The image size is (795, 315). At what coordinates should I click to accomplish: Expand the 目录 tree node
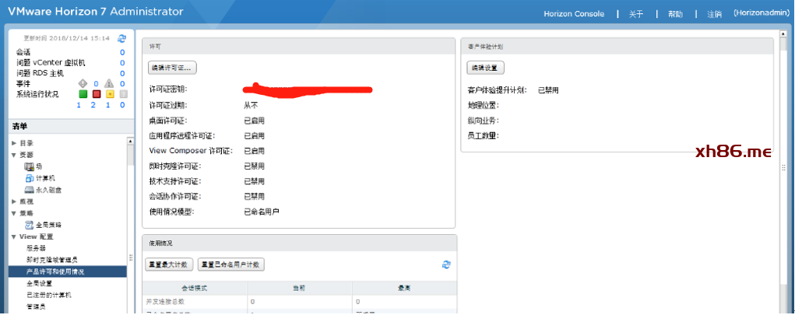click(13, 143)
